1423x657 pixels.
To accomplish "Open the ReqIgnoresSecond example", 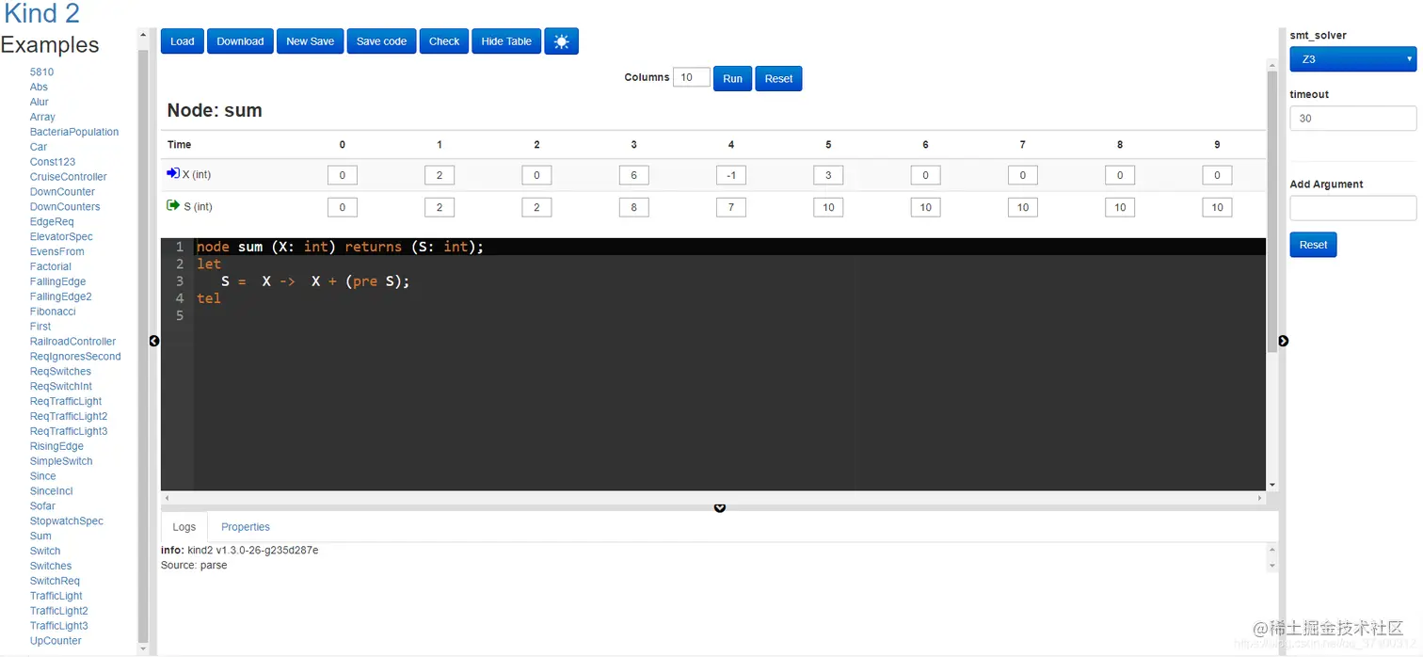I will pyautogui.click(x=75, y=357).
